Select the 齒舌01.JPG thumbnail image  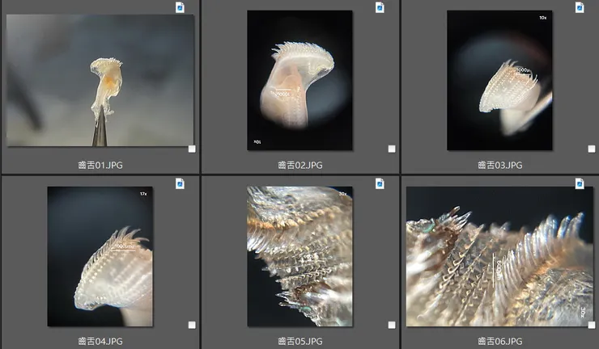point(100,81)
